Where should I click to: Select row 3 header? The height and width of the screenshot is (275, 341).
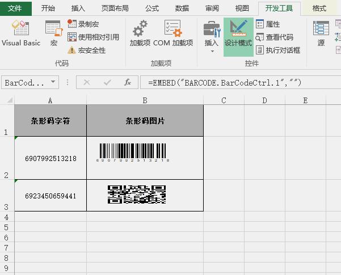click(7, 195)
